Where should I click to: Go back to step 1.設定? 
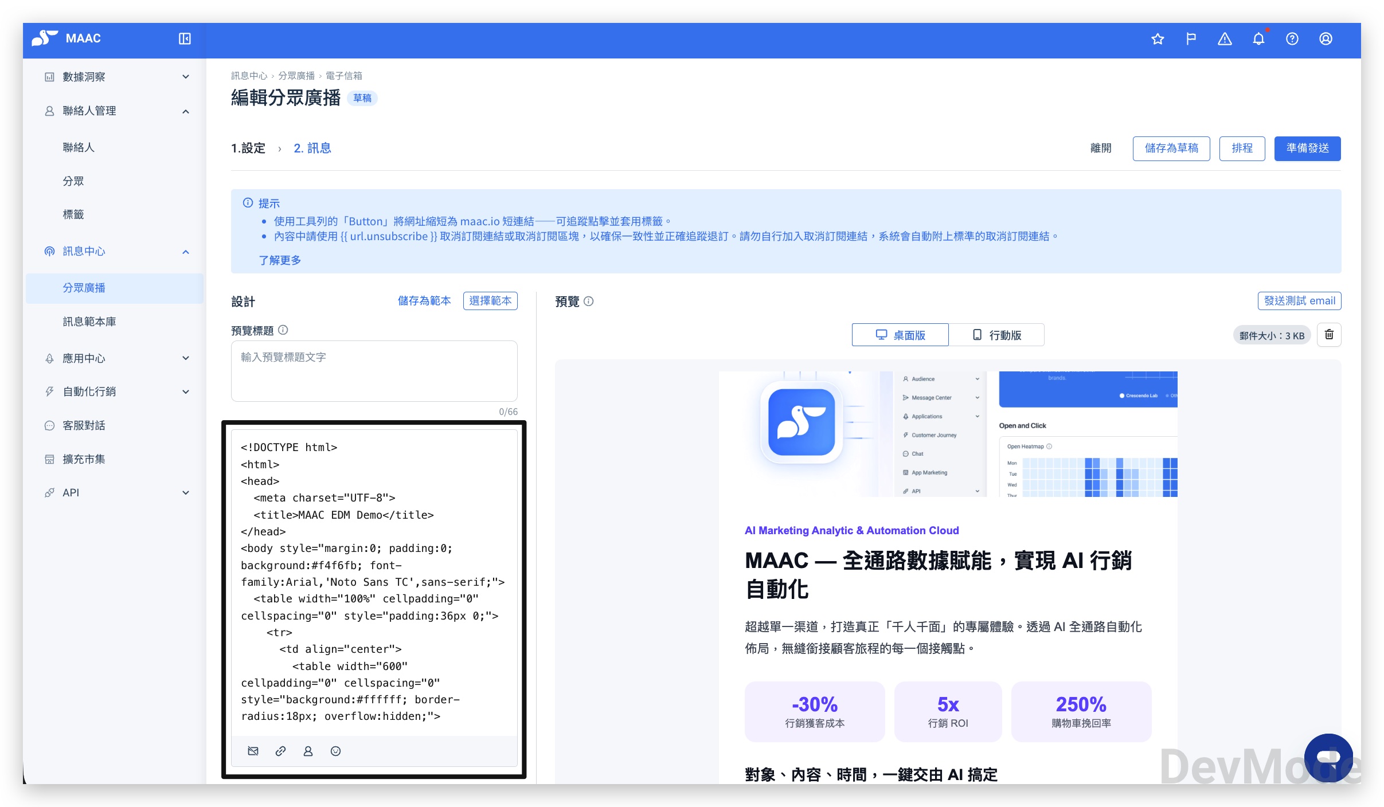point(248,148)
